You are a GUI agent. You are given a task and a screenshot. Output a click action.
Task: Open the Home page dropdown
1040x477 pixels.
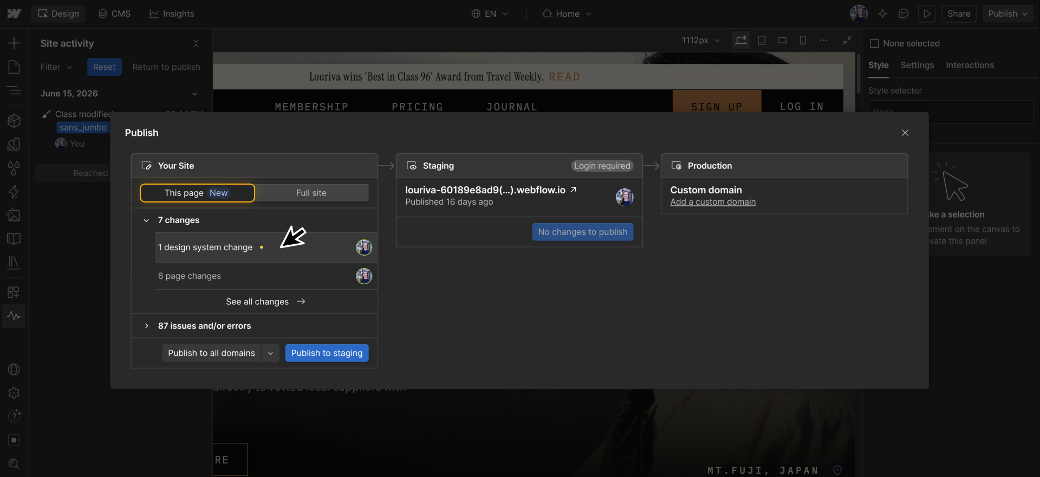(x=567, y=14)
